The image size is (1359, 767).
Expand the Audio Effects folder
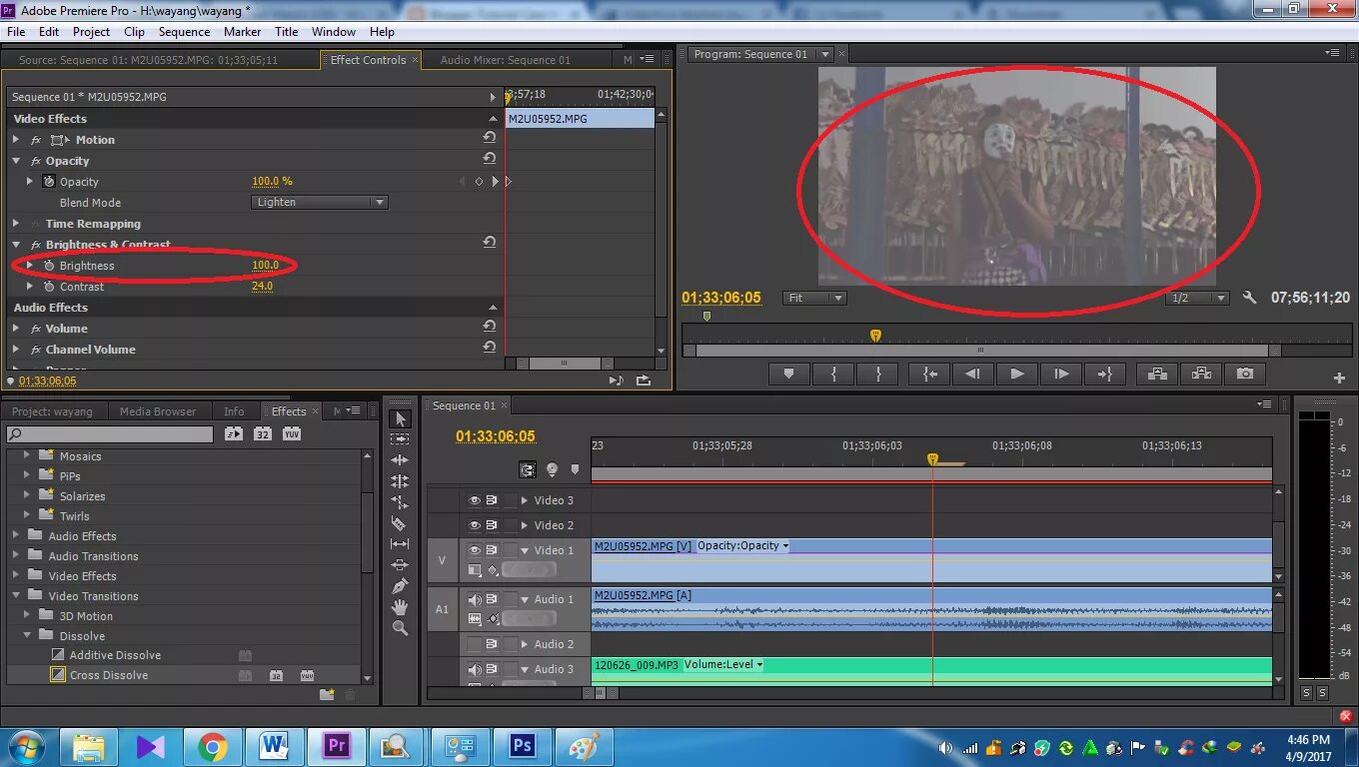pos(16,535)
